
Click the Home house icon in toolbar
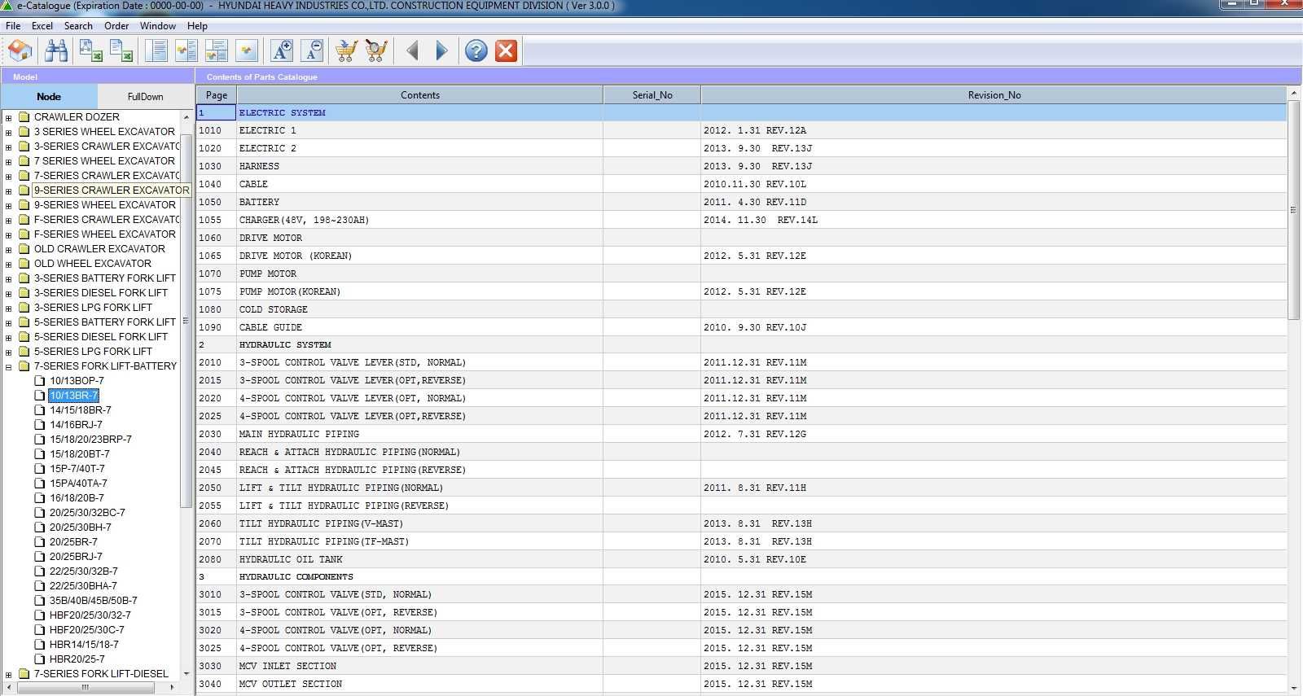[20, 51]
